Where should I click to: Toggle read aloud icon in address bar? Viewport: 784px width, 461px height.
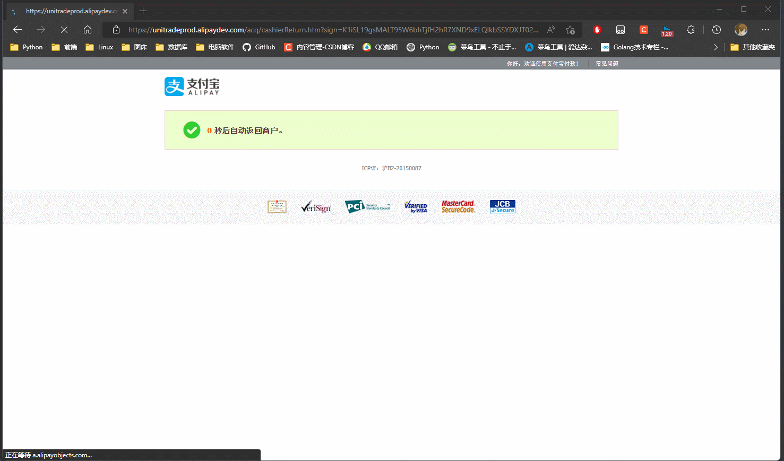551,30
